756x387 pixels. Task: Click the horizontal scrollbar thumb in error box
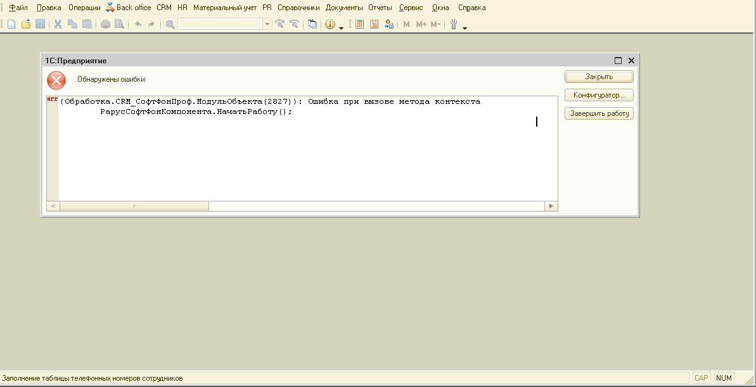(134, 206)
